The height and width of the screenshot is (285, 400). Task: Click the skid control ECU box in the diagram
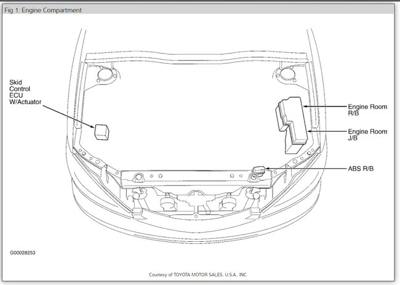point(102,132)
